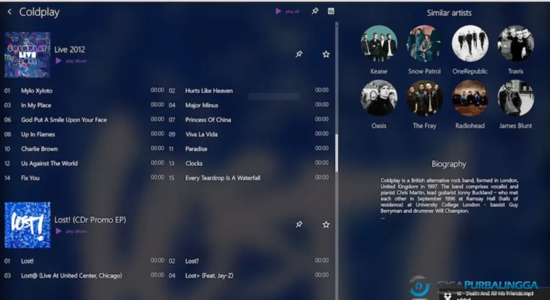Select the track Lost!
Viewport: 550px width, 300px height.
(27, 261)
